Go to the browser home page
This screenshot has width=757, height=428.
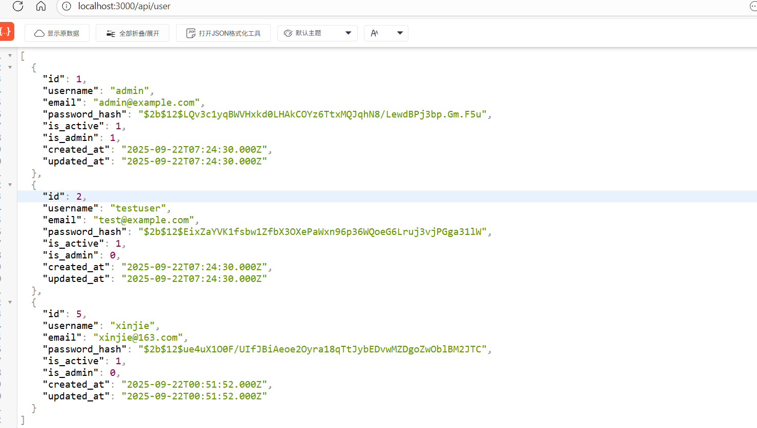[41, 6]
